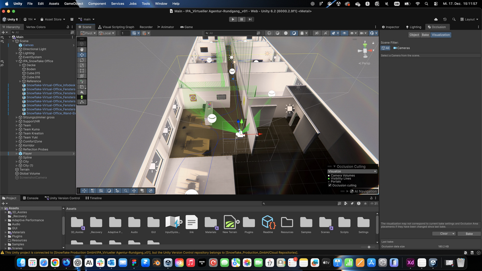The width and height of the screenshot is (482, 271).
Task: Expand the Sitzungszimmer gross hierarchy item
Action: [17, 117]
